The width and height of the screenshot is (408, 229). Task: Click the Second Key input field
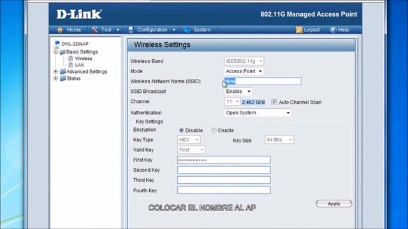[x=224, y=170]
